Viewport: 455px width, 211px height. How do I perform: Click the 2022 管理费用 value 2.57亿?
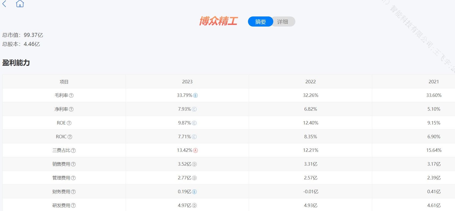tap(311, 178)
